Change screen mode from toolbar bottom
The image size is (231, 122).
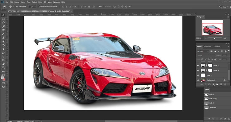[x=3, y=87]
